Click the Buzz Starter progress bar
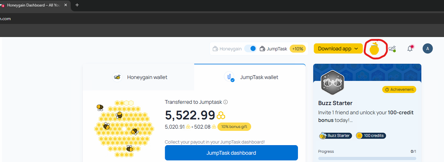 pos(367,158)
